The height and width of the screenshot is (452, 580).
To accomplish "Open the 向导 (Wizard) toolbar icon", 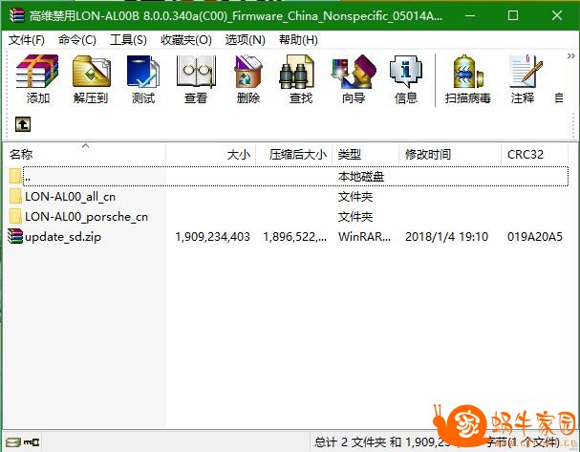I will tap(354, 72).
